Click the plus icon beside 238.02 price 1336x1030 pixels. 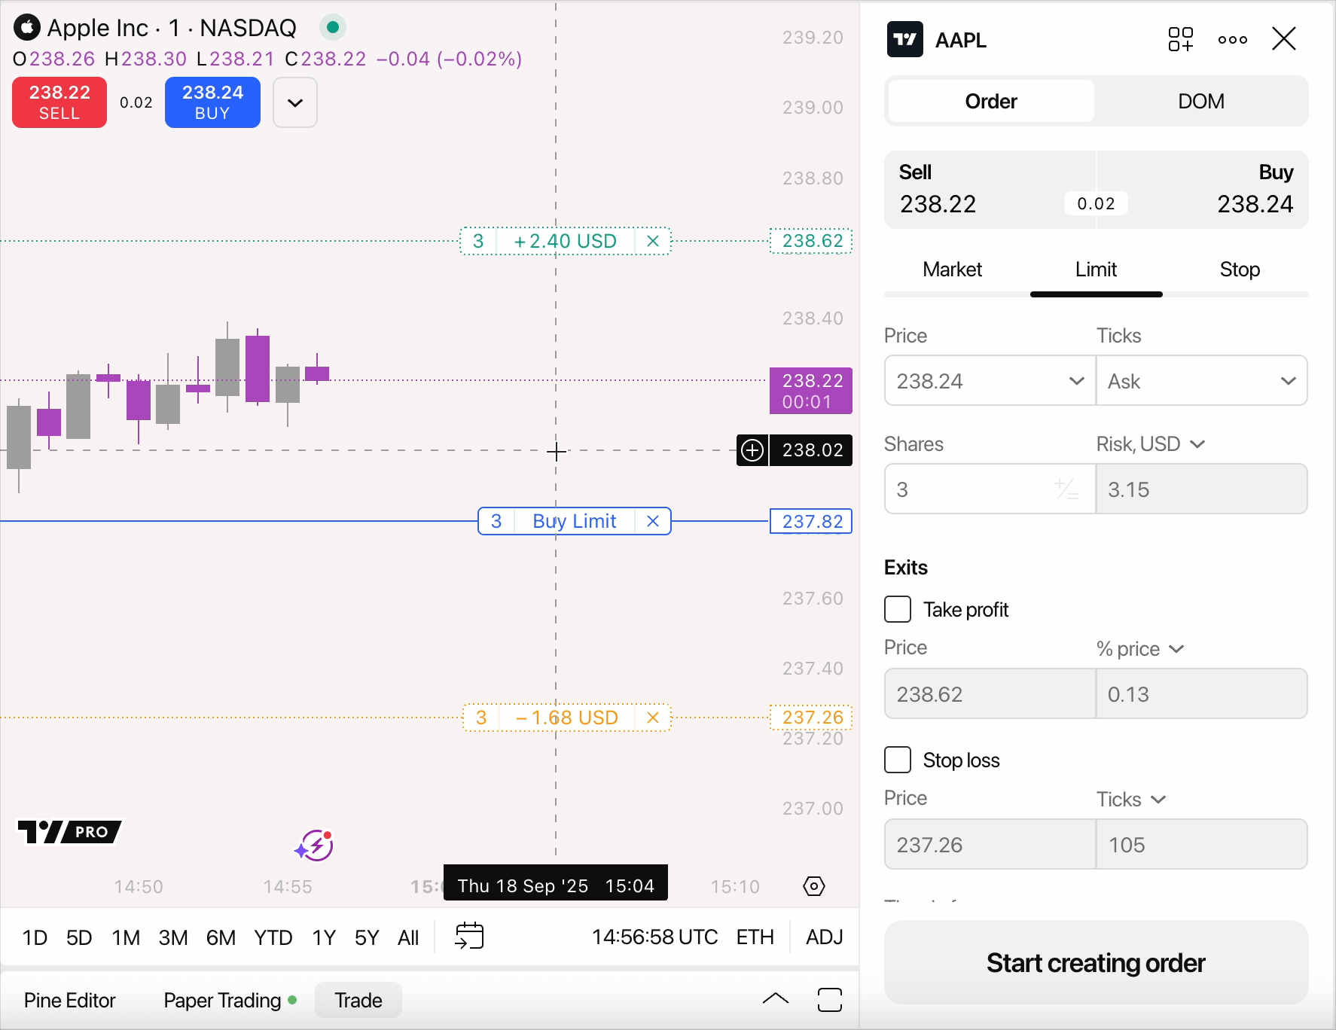pos(752,450)
